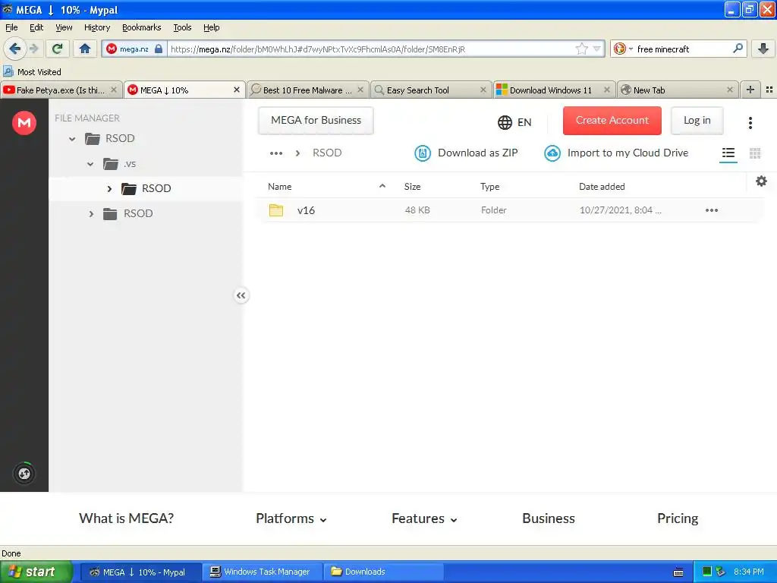The width and height of the screenshot is (777, 583).
Task: Go to the browser Home page icon
Action: 85,49
